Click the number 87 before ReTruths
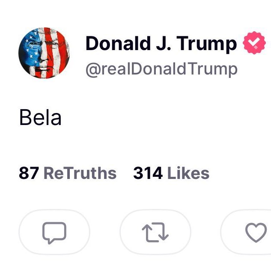 click(29, 173)
